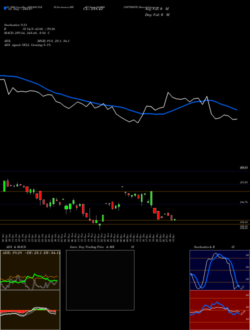This screenshot has height=330, width=250.
Task: Open the empty intraday trading price chart
Action: 100,280
